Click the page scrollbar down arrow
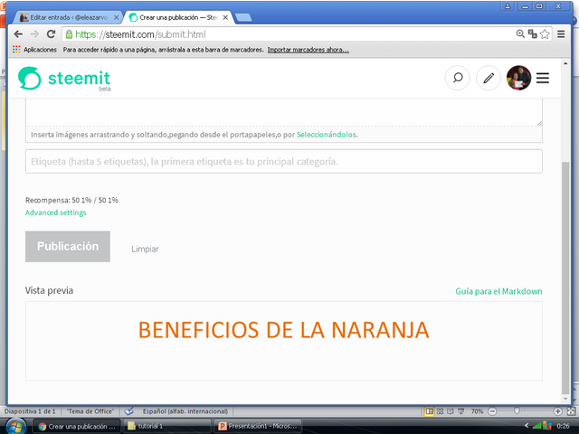This screenshot has height=434, width=579. (x=565, y=399)
